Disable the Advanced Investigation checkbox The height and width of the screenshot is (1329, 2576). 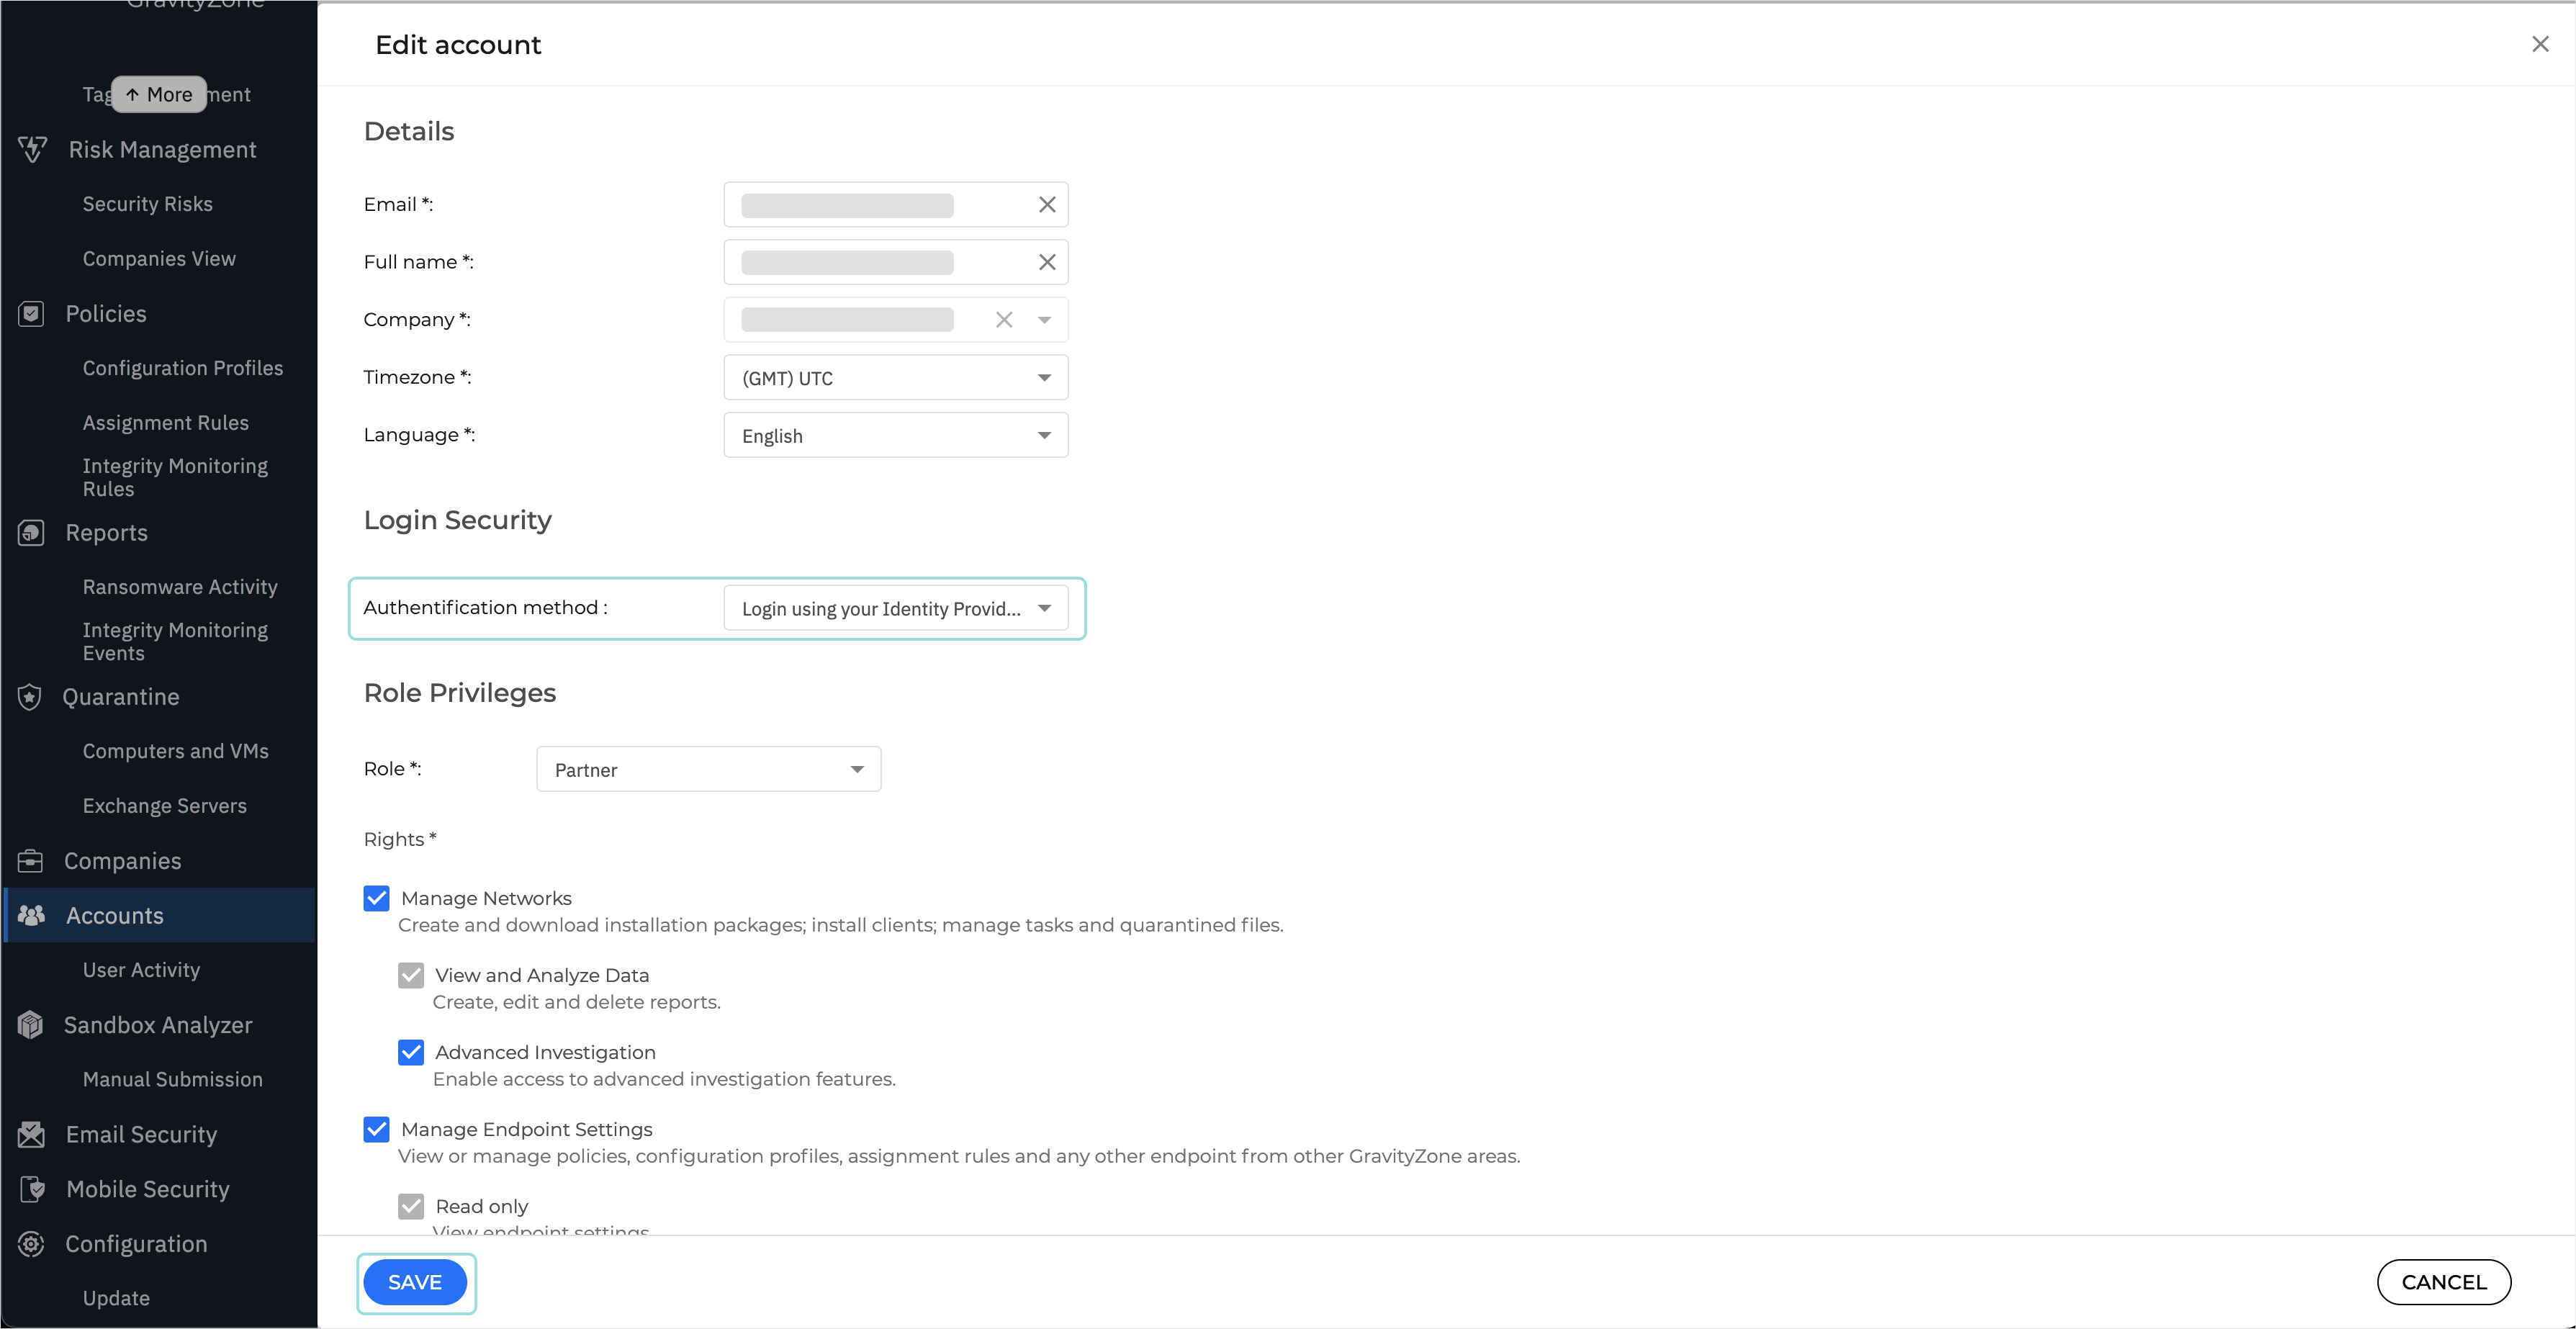pos(411,1052)
